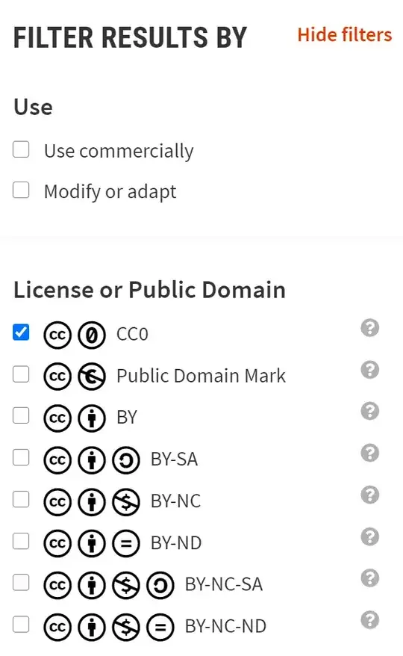Click question mark icon beside BY license
403x656 pixels.
pos(369,411)
